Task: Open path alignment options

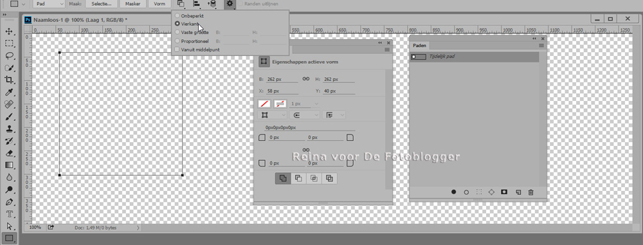Action: pos(197,4)
